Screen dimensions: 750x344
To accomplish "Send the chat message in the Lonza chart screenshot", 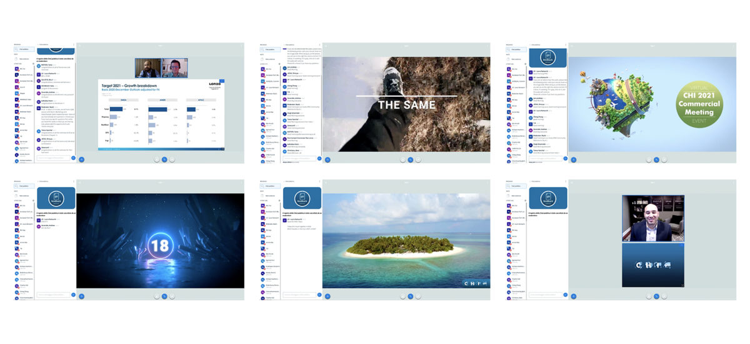I will coord(73,158).
